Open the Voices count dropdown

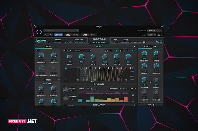[65, 105]
